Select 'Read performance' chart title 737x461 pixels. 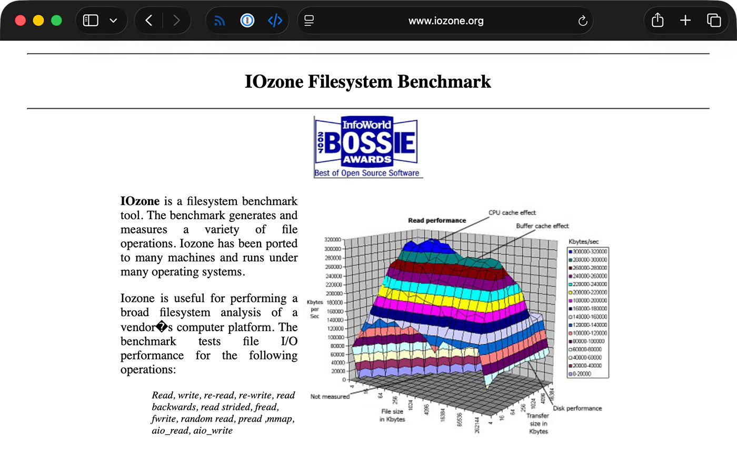coord(437,221)
